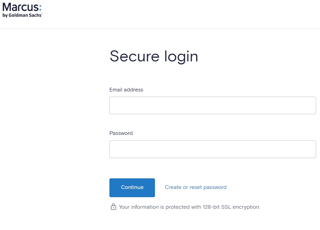Screen dimensions: 320x230
Task: Focus the Password input field
Action: tap(212, 149)
